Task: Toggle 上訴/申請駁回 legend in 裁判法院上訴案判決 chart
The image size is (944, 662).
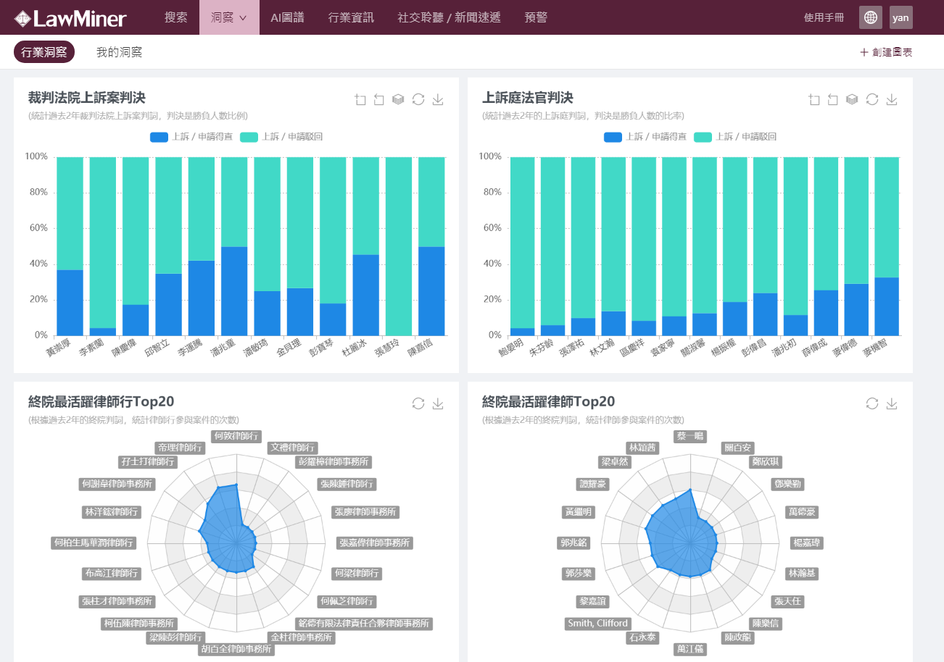Action: pos(281,137)
